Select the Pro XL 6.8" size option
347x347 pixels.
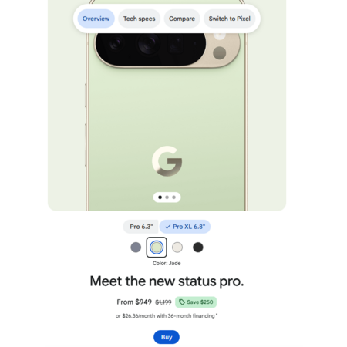point(185,227)
